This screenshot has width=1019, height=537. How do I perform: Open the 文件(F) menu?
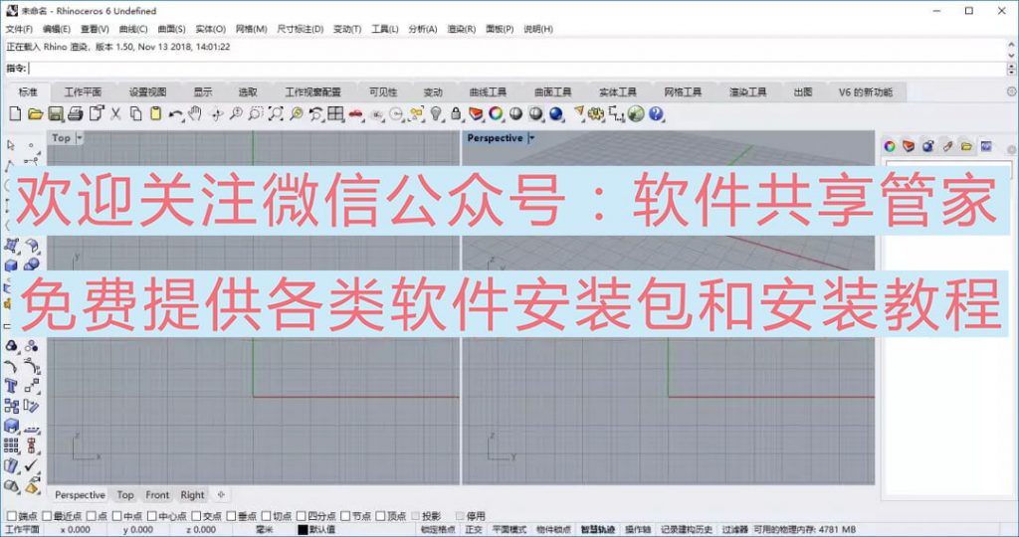(19, 29)
